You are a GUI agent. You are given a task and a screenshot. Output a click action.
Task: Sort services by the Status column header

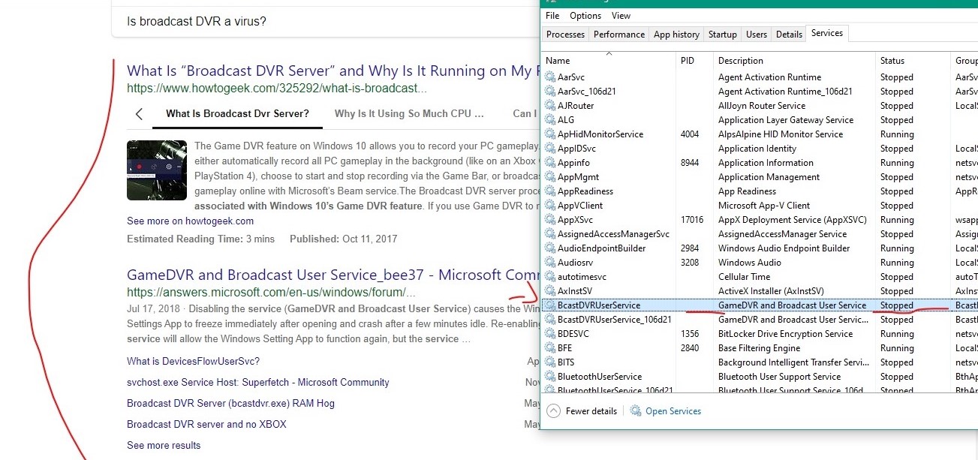[892, 61]
